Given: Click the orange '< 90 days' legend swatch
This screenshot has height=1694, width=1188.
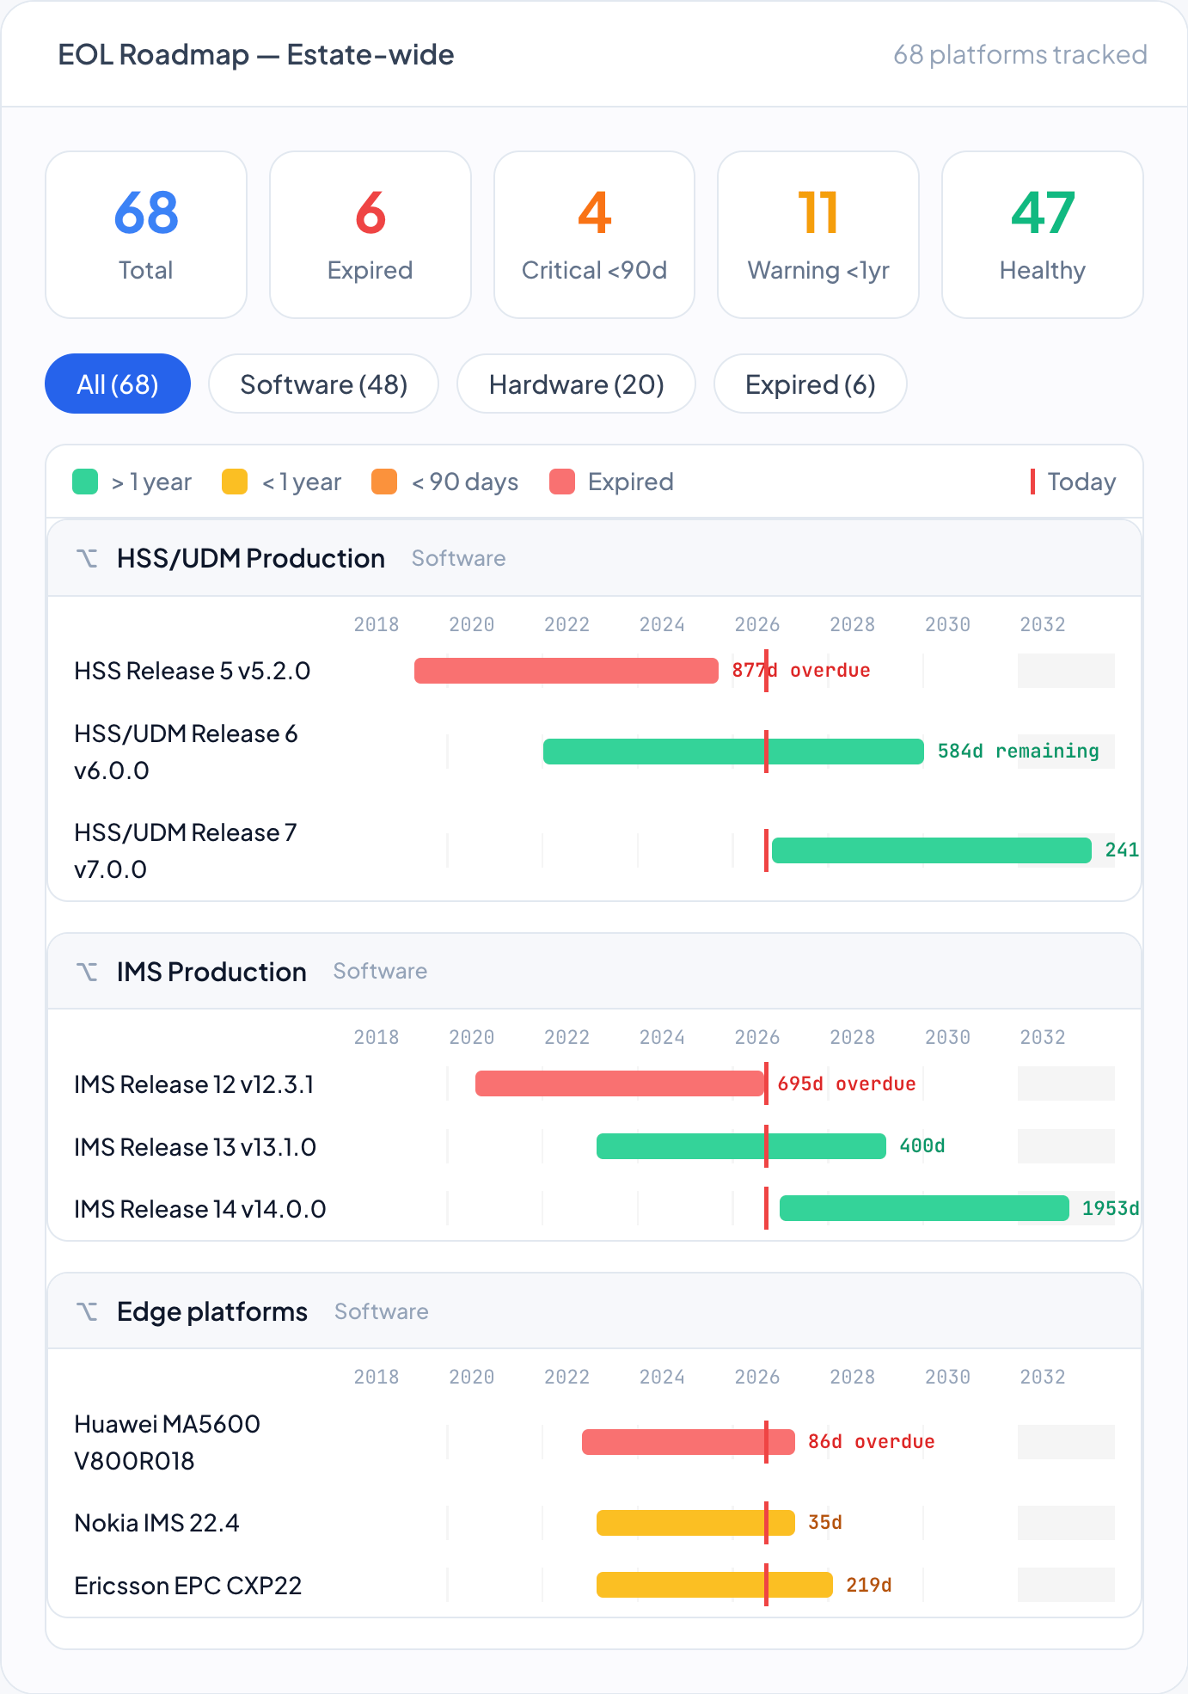Looking at the screenshot, I should tap(384, 482).
